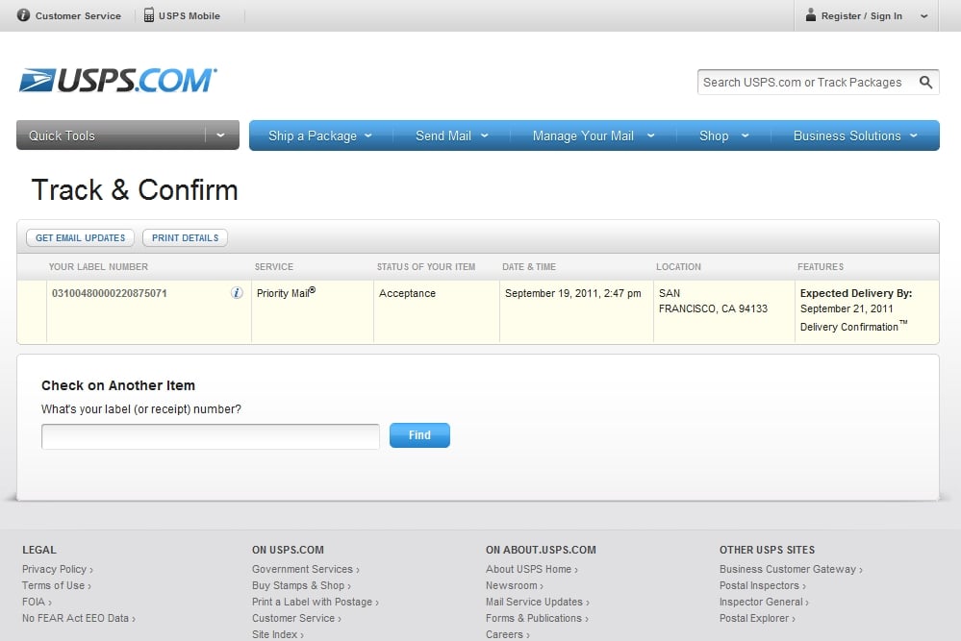The image size is (961, 641).
Task: Open the Business Solutions menu
Action: tap(854, 136)
